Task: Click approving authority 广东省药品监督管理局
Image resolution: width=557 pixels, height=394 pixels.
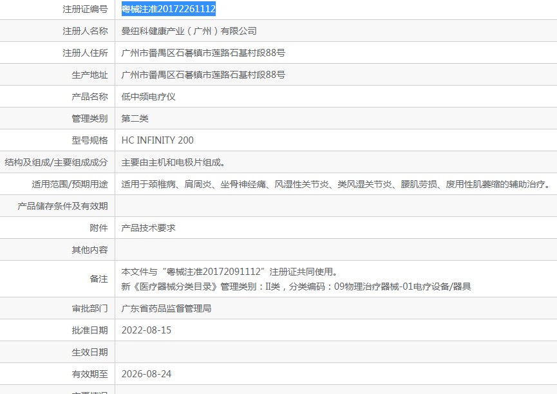Action: pos(166,308)
